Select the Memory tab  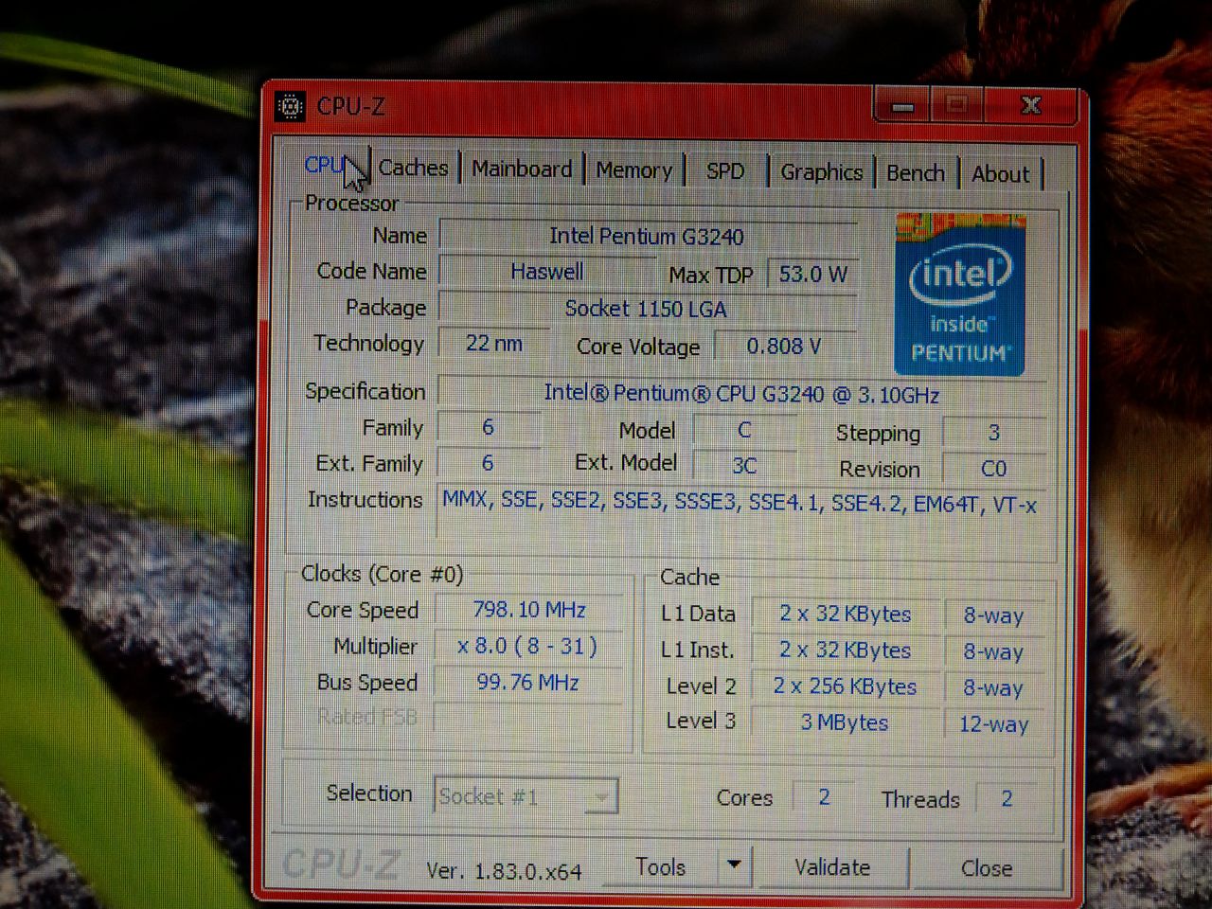click(x=633, y=170)
